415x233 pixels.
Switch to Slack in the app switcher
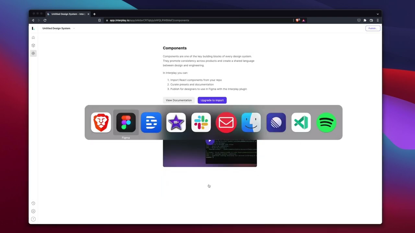(x=201, y=122)
